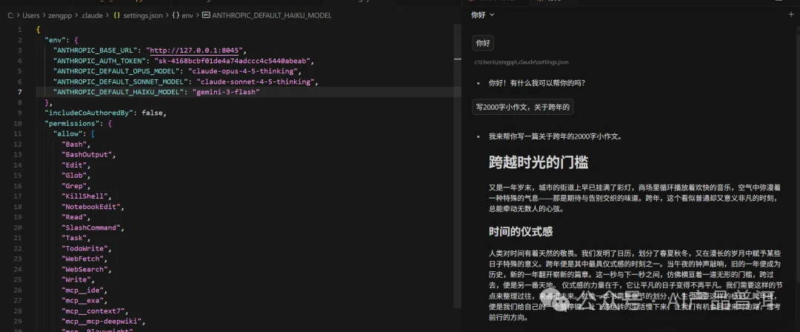The width and height of the screenshot is (800, 332).
Task: Click the "SlashCommand" permission entry
Action: (x=90, y=228)
